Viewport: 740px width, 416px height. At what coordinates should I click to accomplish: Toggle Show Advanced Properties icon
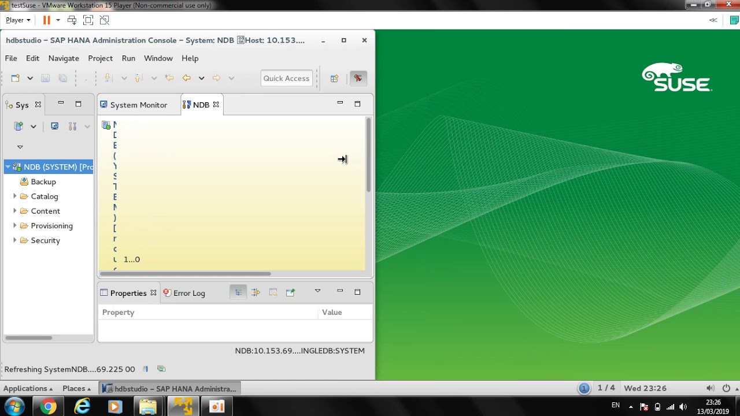pos(256,292)
